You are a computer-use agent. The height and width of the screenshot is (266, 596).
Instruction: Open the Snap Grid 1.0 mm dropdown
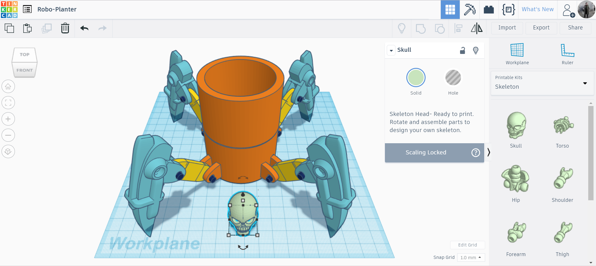(x=471, y=258)
